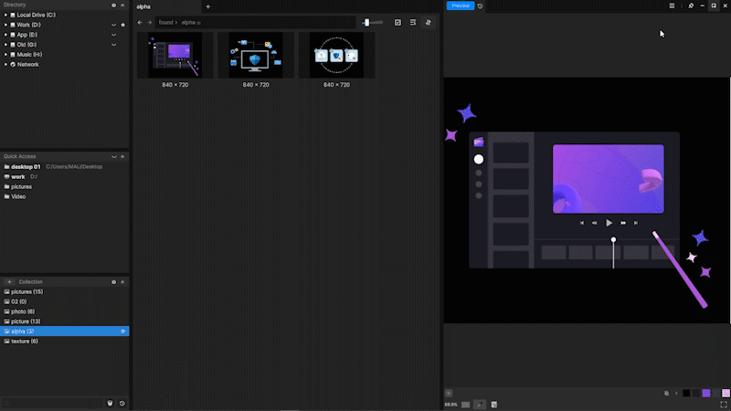Open the history clock icon beside Preview

(481, 6)
